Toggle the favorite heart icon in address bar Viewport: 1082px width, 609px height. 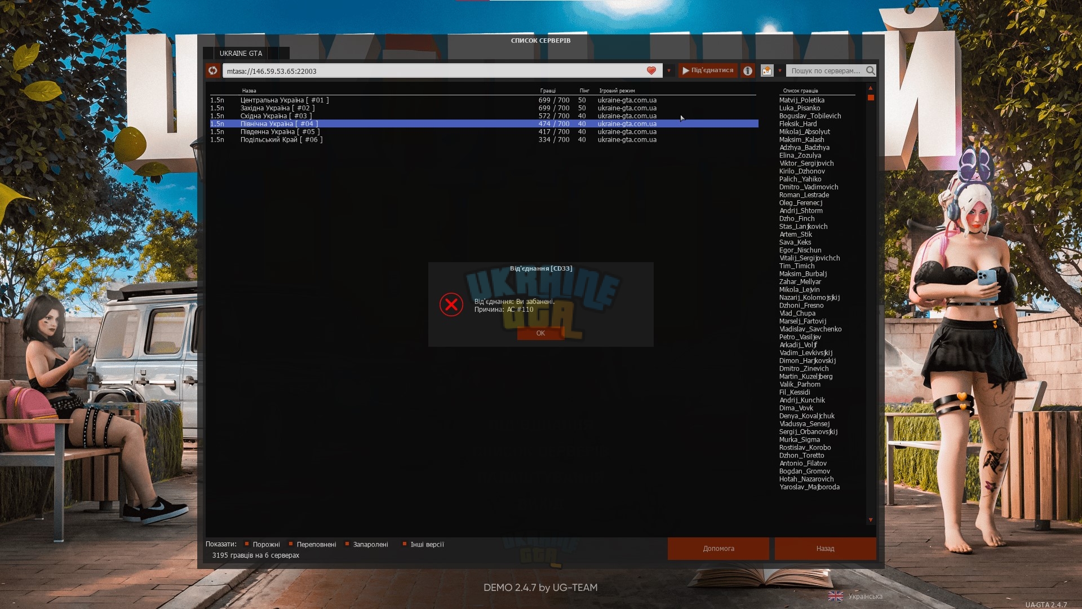click(x=651, y=70)
